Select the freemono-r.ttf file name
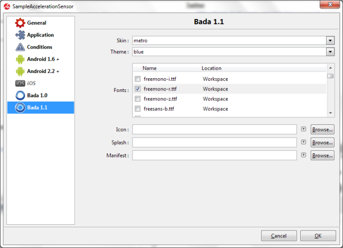This screenshot has height=248, width=343. tap(160, 89)
